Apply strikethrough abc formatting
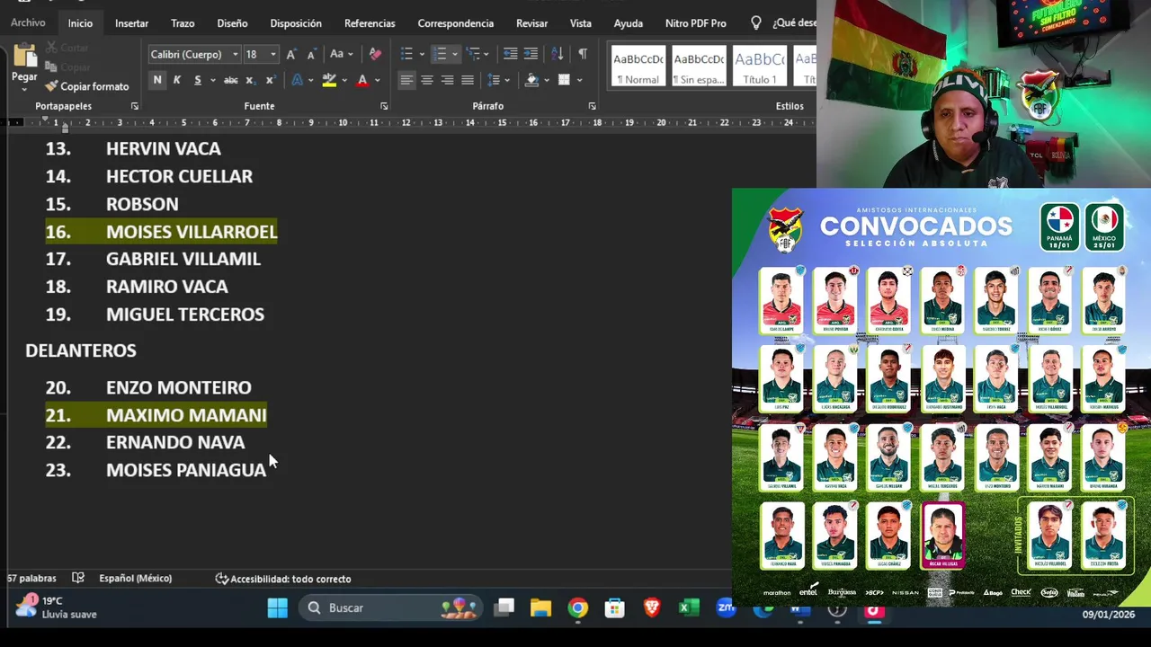This screenshot has height=647, width=1151. [x=230, y=80]
